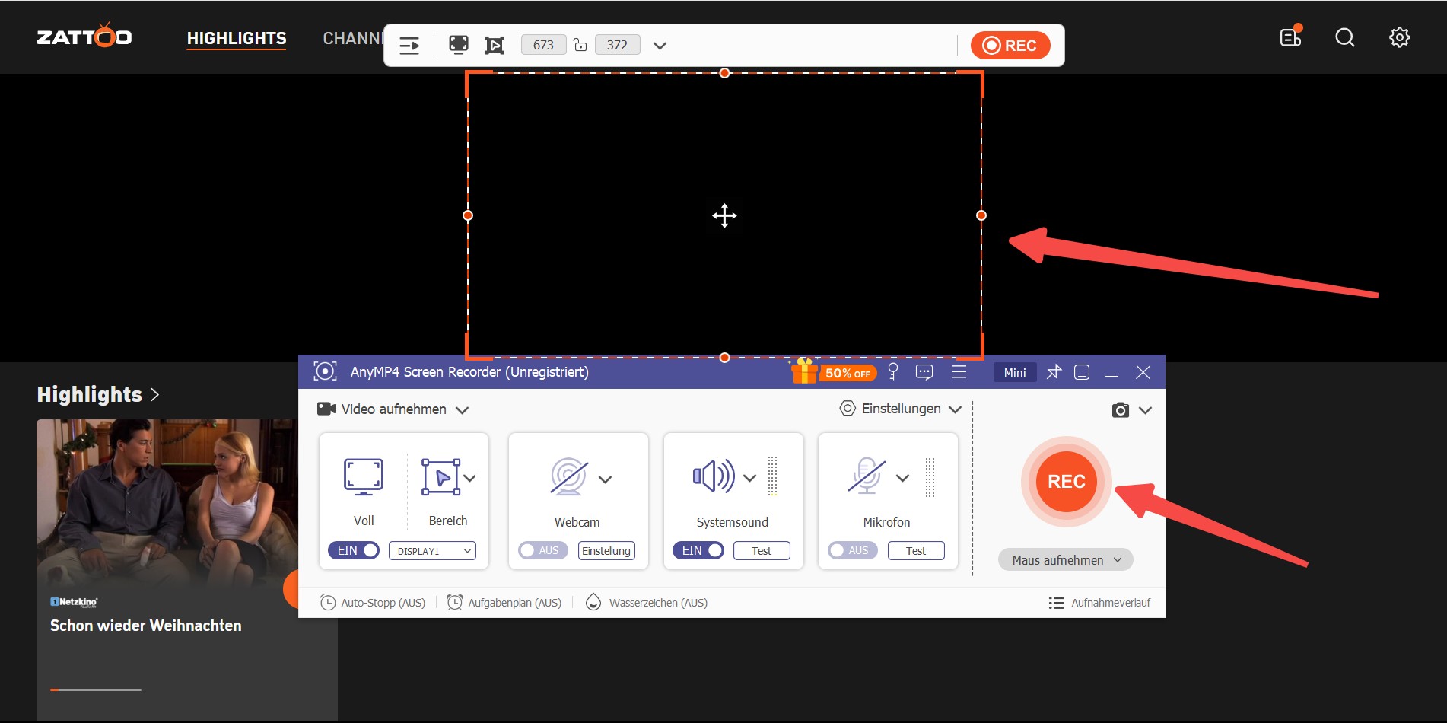Open Auto-Stopp (AUS) settings
Viewport: 1447px width, 723px height.
(x=373, y=603)
